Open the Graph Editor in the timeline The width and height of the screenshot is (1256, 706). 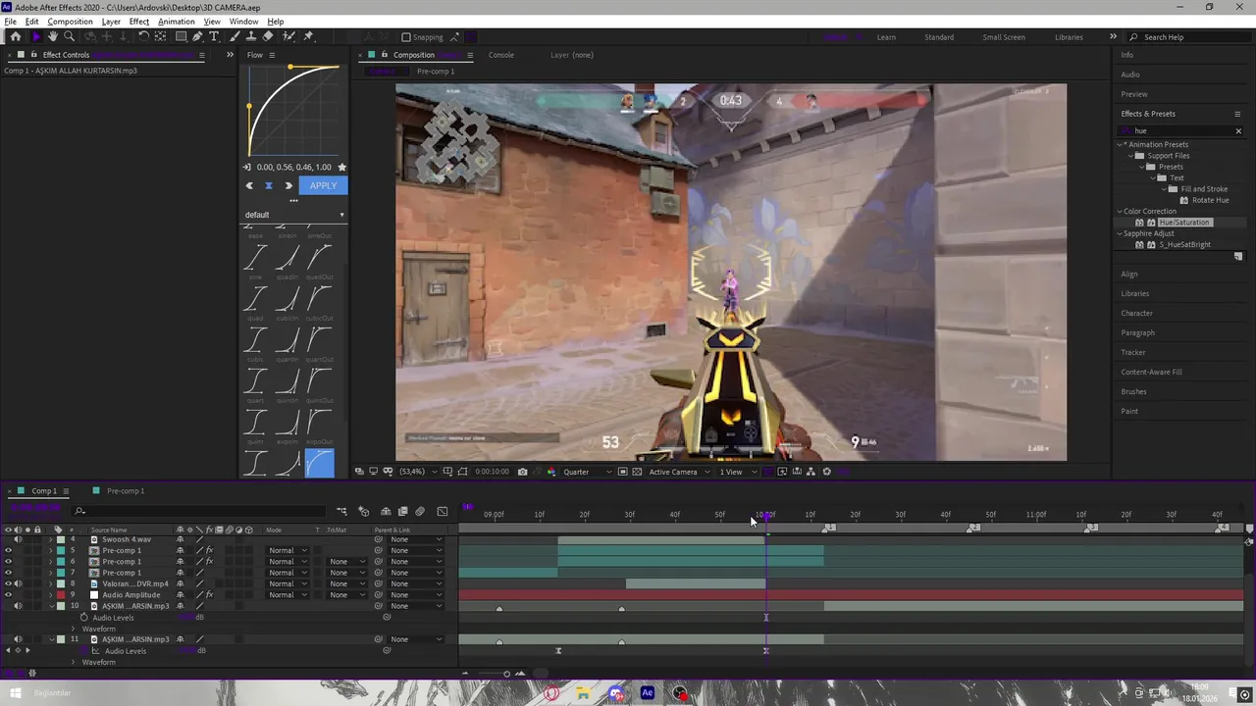[x=443, y=511]
